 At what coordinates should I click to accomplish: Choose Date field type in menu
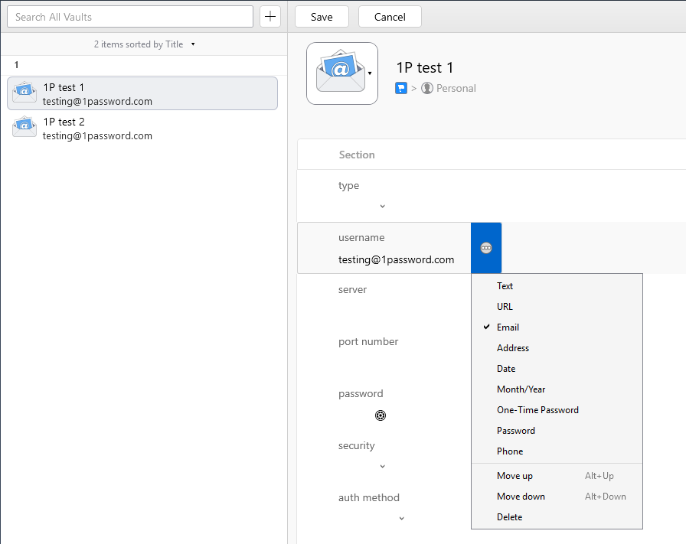[x=557, y=369]
